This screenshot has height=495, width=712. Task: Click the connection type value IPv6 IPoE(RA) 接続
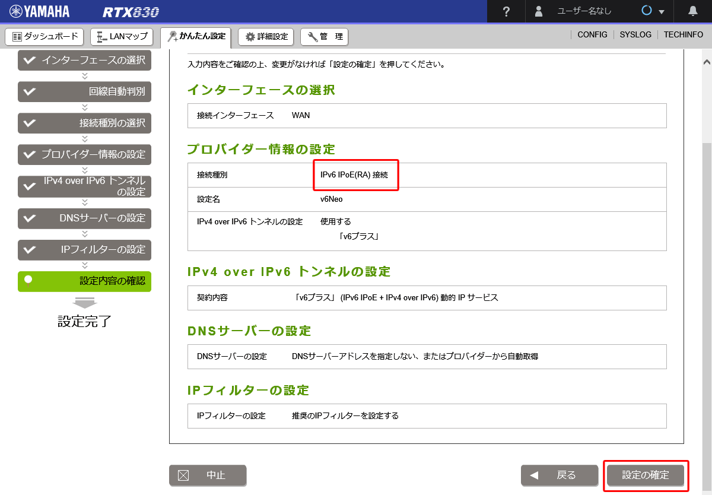(x=354, y=175)
